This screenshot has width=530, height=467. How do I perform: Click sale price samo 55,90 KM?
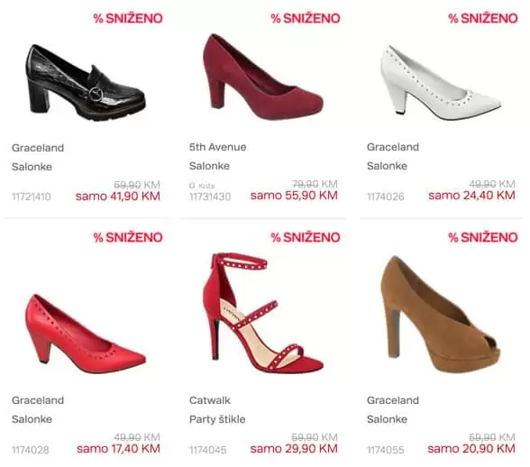(294, 195)
